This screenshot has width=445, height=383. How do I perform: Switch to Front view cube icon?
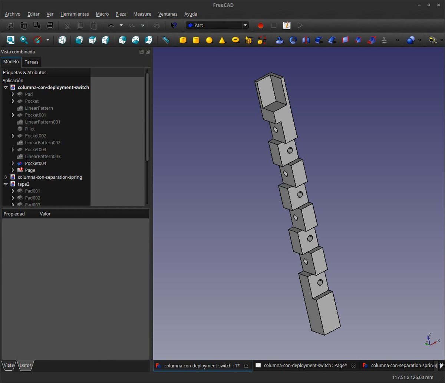click(79, 40)
